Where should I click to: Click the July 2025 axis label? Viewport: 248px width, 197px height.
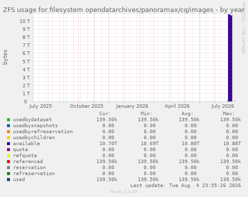[40, 106]
